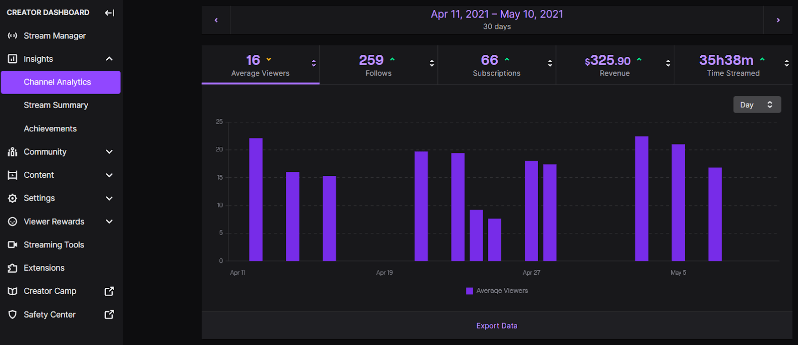Click the Apr 11 chart bar
798x345 pixels.
pyautogui.click(x=256, y=200)
